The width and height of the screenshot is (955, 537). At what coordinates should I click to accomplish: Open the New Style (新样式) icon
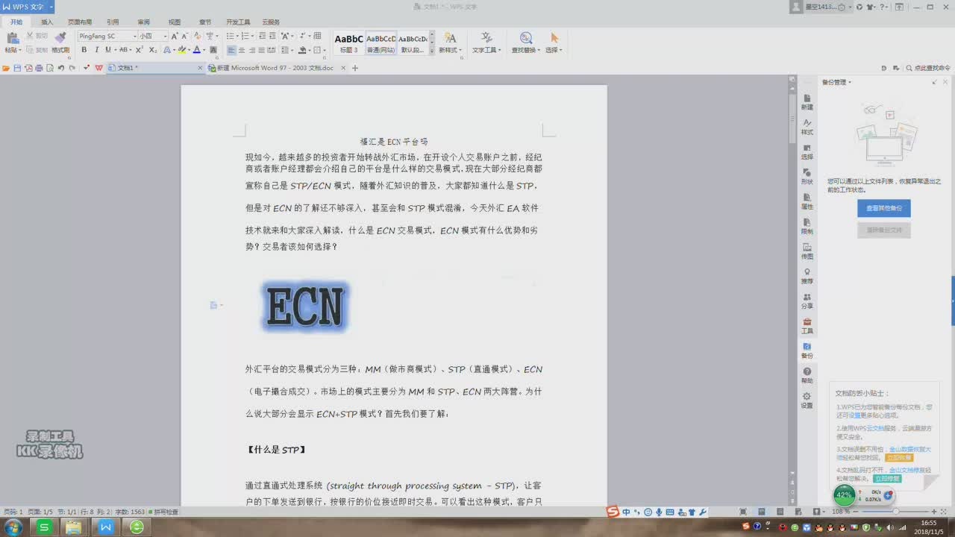pos(450,37)
